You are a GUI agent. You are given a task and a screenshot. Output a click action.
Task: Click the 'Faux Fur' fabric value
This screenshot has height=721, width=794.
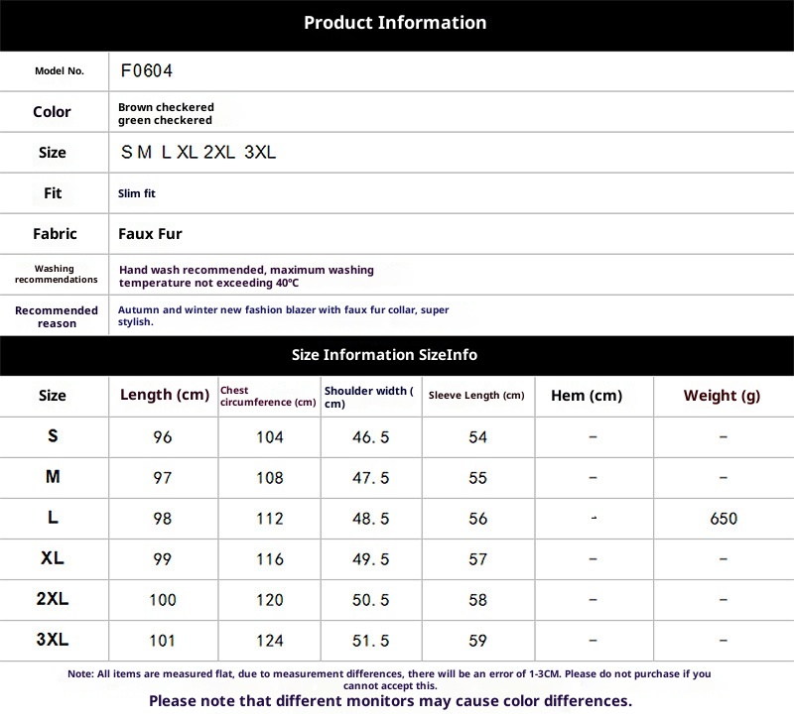pyautogui.click(x=150, y=234)
